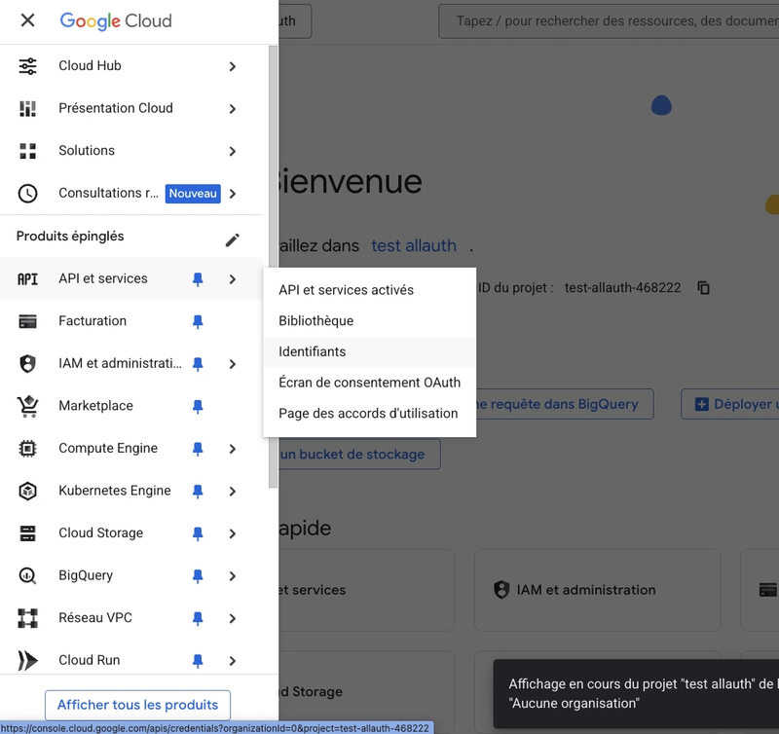Open Page des accords d'utilisation
The image size is (779, 734).
point(369,413)
